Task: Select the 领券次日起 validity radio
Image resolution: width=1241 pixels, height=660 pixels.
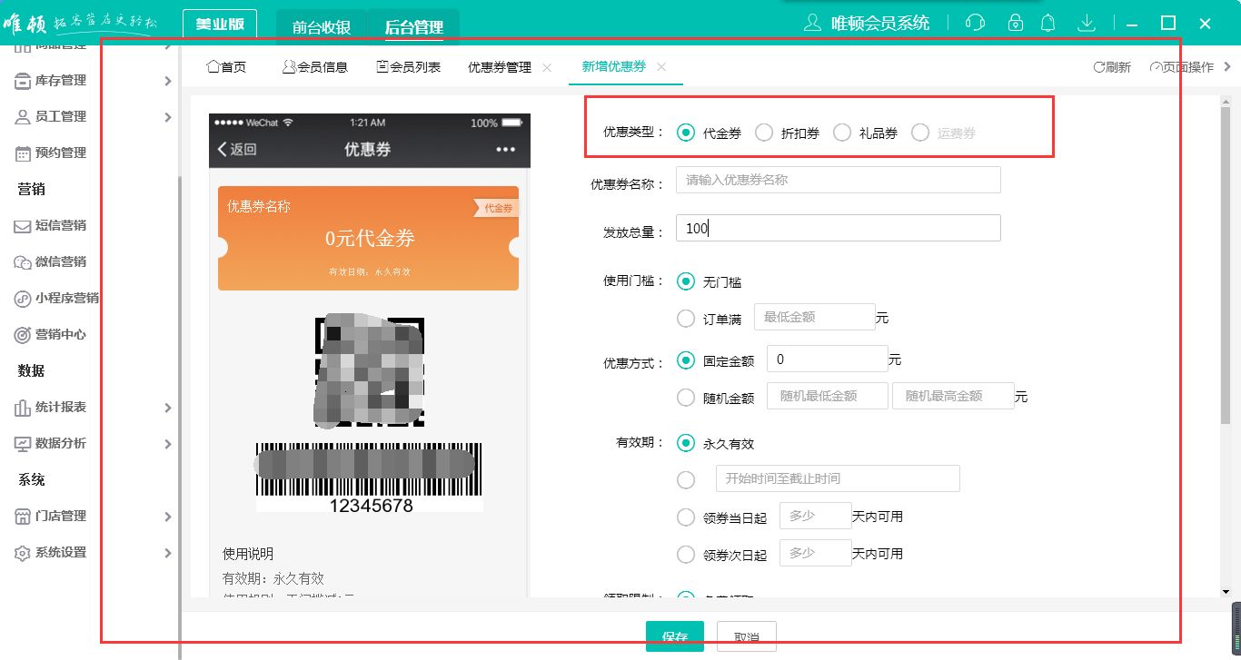Action: coord(686,554)
